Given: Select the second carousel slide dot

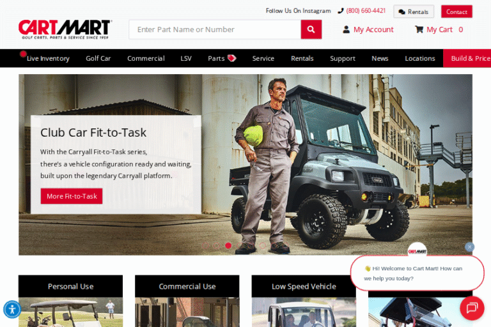Looking at the screenshot, I should tap(217, 246).
